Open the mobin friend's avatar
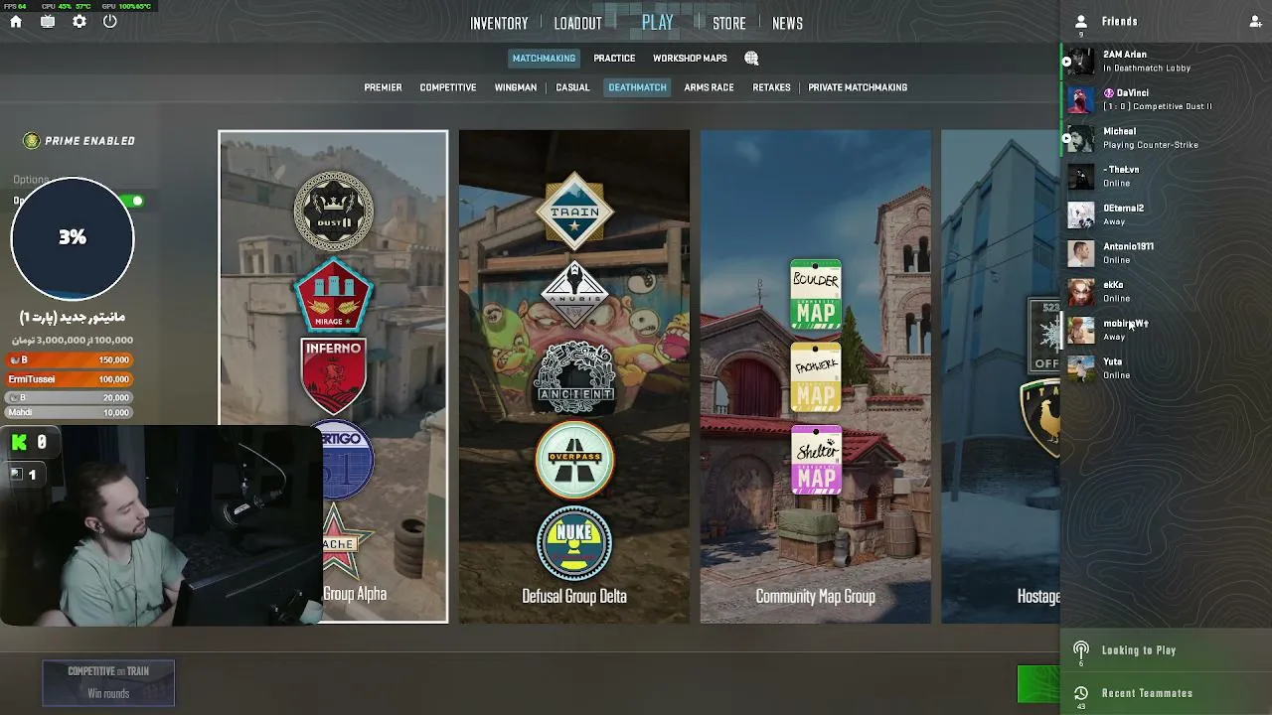The image size is (1272, 715). pos(1081,330)
